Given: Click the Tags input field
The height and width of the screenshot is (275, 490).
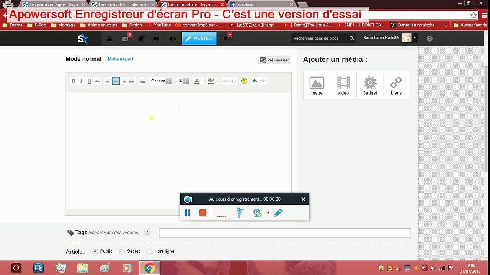Looking at the screenshot, I should pyautogui.click(x=285, y=233).
